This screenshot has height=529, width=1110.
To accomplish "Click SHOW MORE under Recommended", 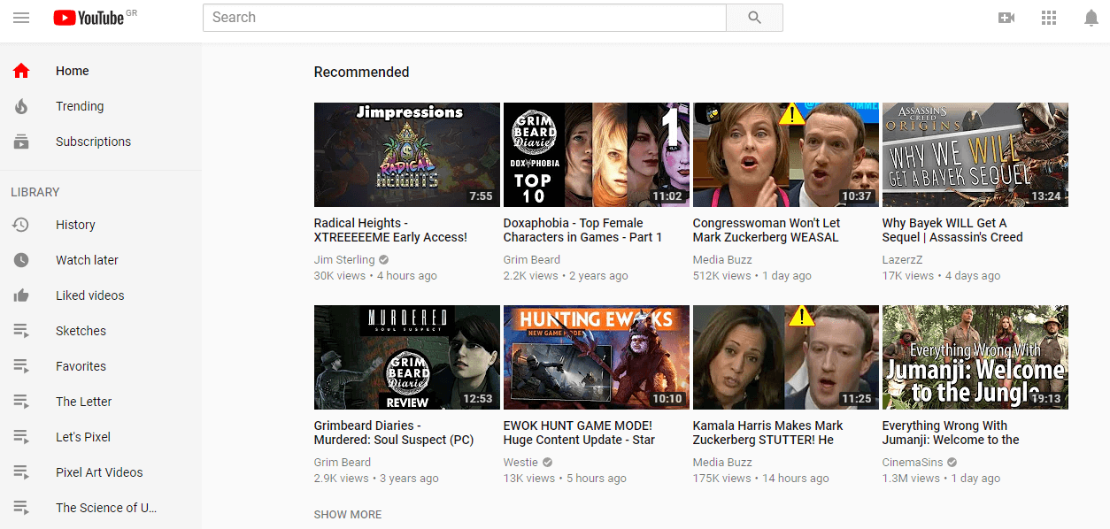I will coord(348,514).
